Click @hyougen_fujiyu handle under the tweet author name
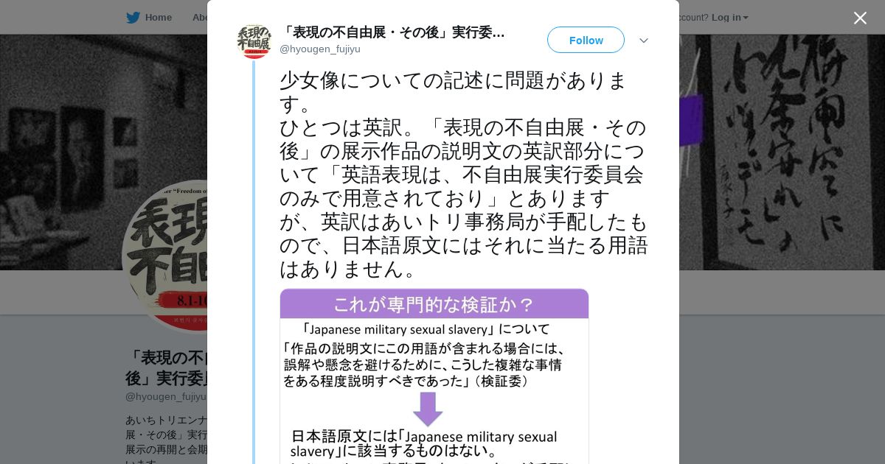This screenshot has height=464, width=885. [320, 49]
